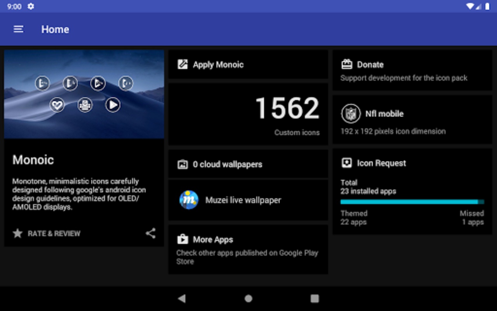497x311 pixels.
Task: Click the Wi-Fi signal icon
Action: [x=470, y=6]
